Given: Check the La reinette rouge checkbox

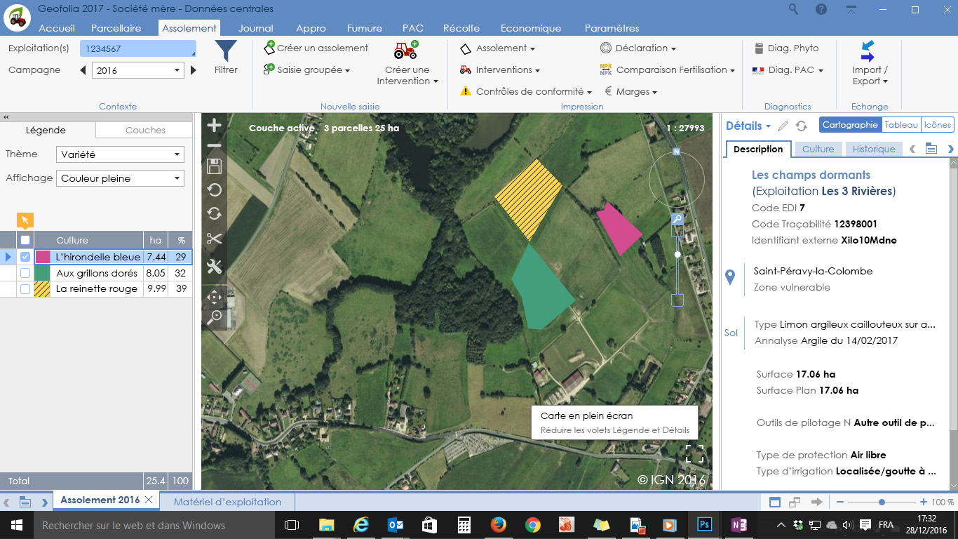Looking at the screenshot, I should tap(25, 288).
